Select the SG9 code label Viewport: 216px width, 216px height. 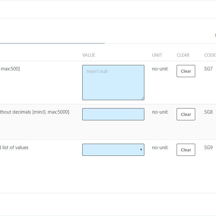pyautogui.click(x=208, y=148)
